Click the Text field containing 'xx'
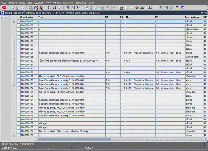Viewport: 208px width, 151px height. click(x=72, y=29)
